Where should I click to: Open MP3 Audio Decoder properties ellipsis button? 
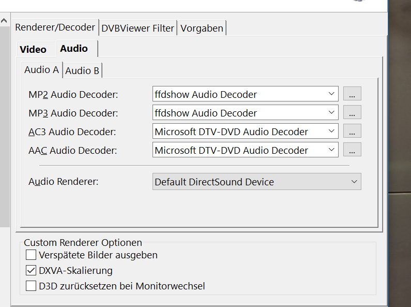pyautogui.click(x=352, y=113)
